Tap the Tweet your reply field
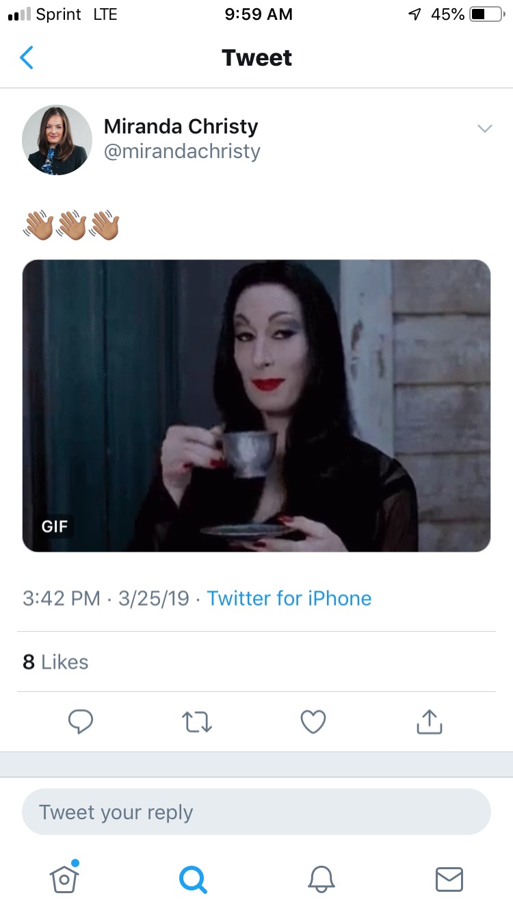 (x=256, y=812)
